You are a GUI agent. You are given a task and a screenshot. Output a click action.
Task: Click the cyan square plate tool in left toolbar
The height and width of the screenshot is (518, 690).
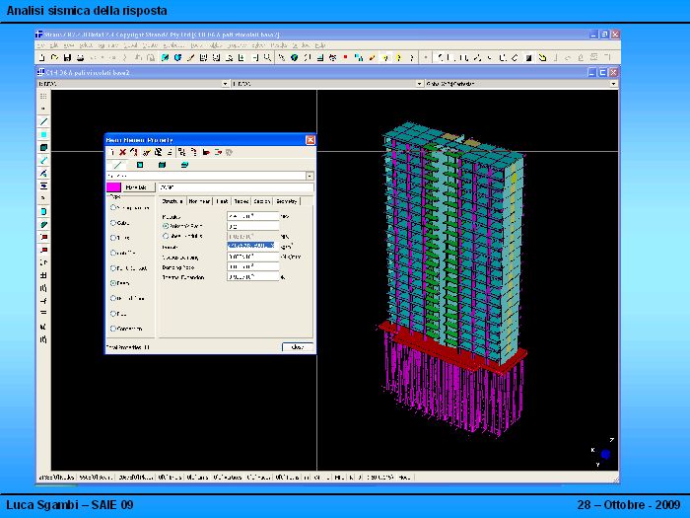pyautogui.click(x=44, y=134)
